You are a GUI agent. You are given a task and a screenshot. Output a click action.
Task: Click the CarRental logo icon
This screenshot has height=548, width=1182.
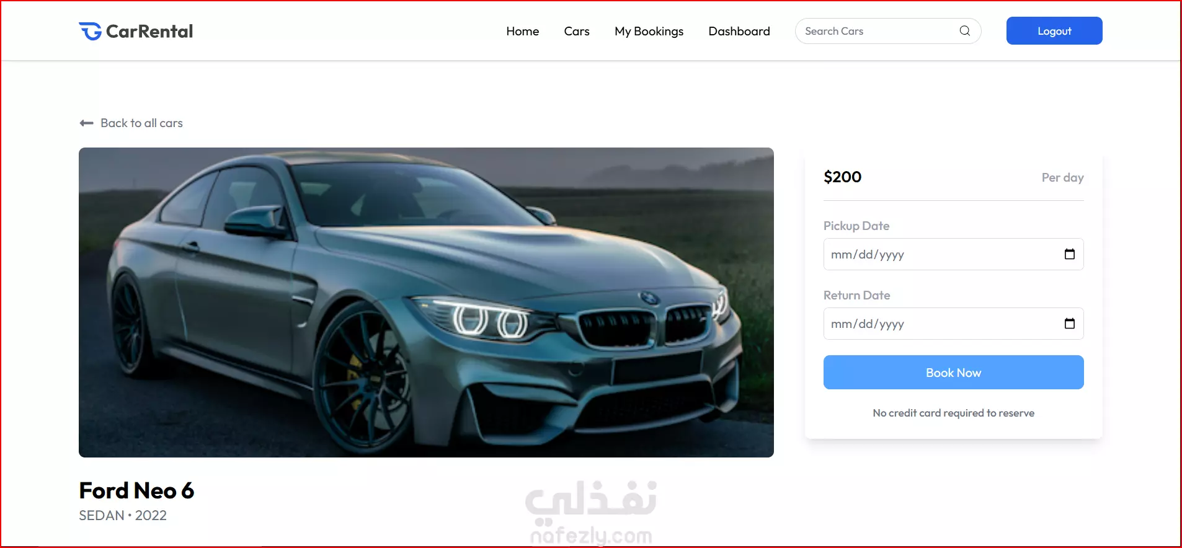pos(90,31)
